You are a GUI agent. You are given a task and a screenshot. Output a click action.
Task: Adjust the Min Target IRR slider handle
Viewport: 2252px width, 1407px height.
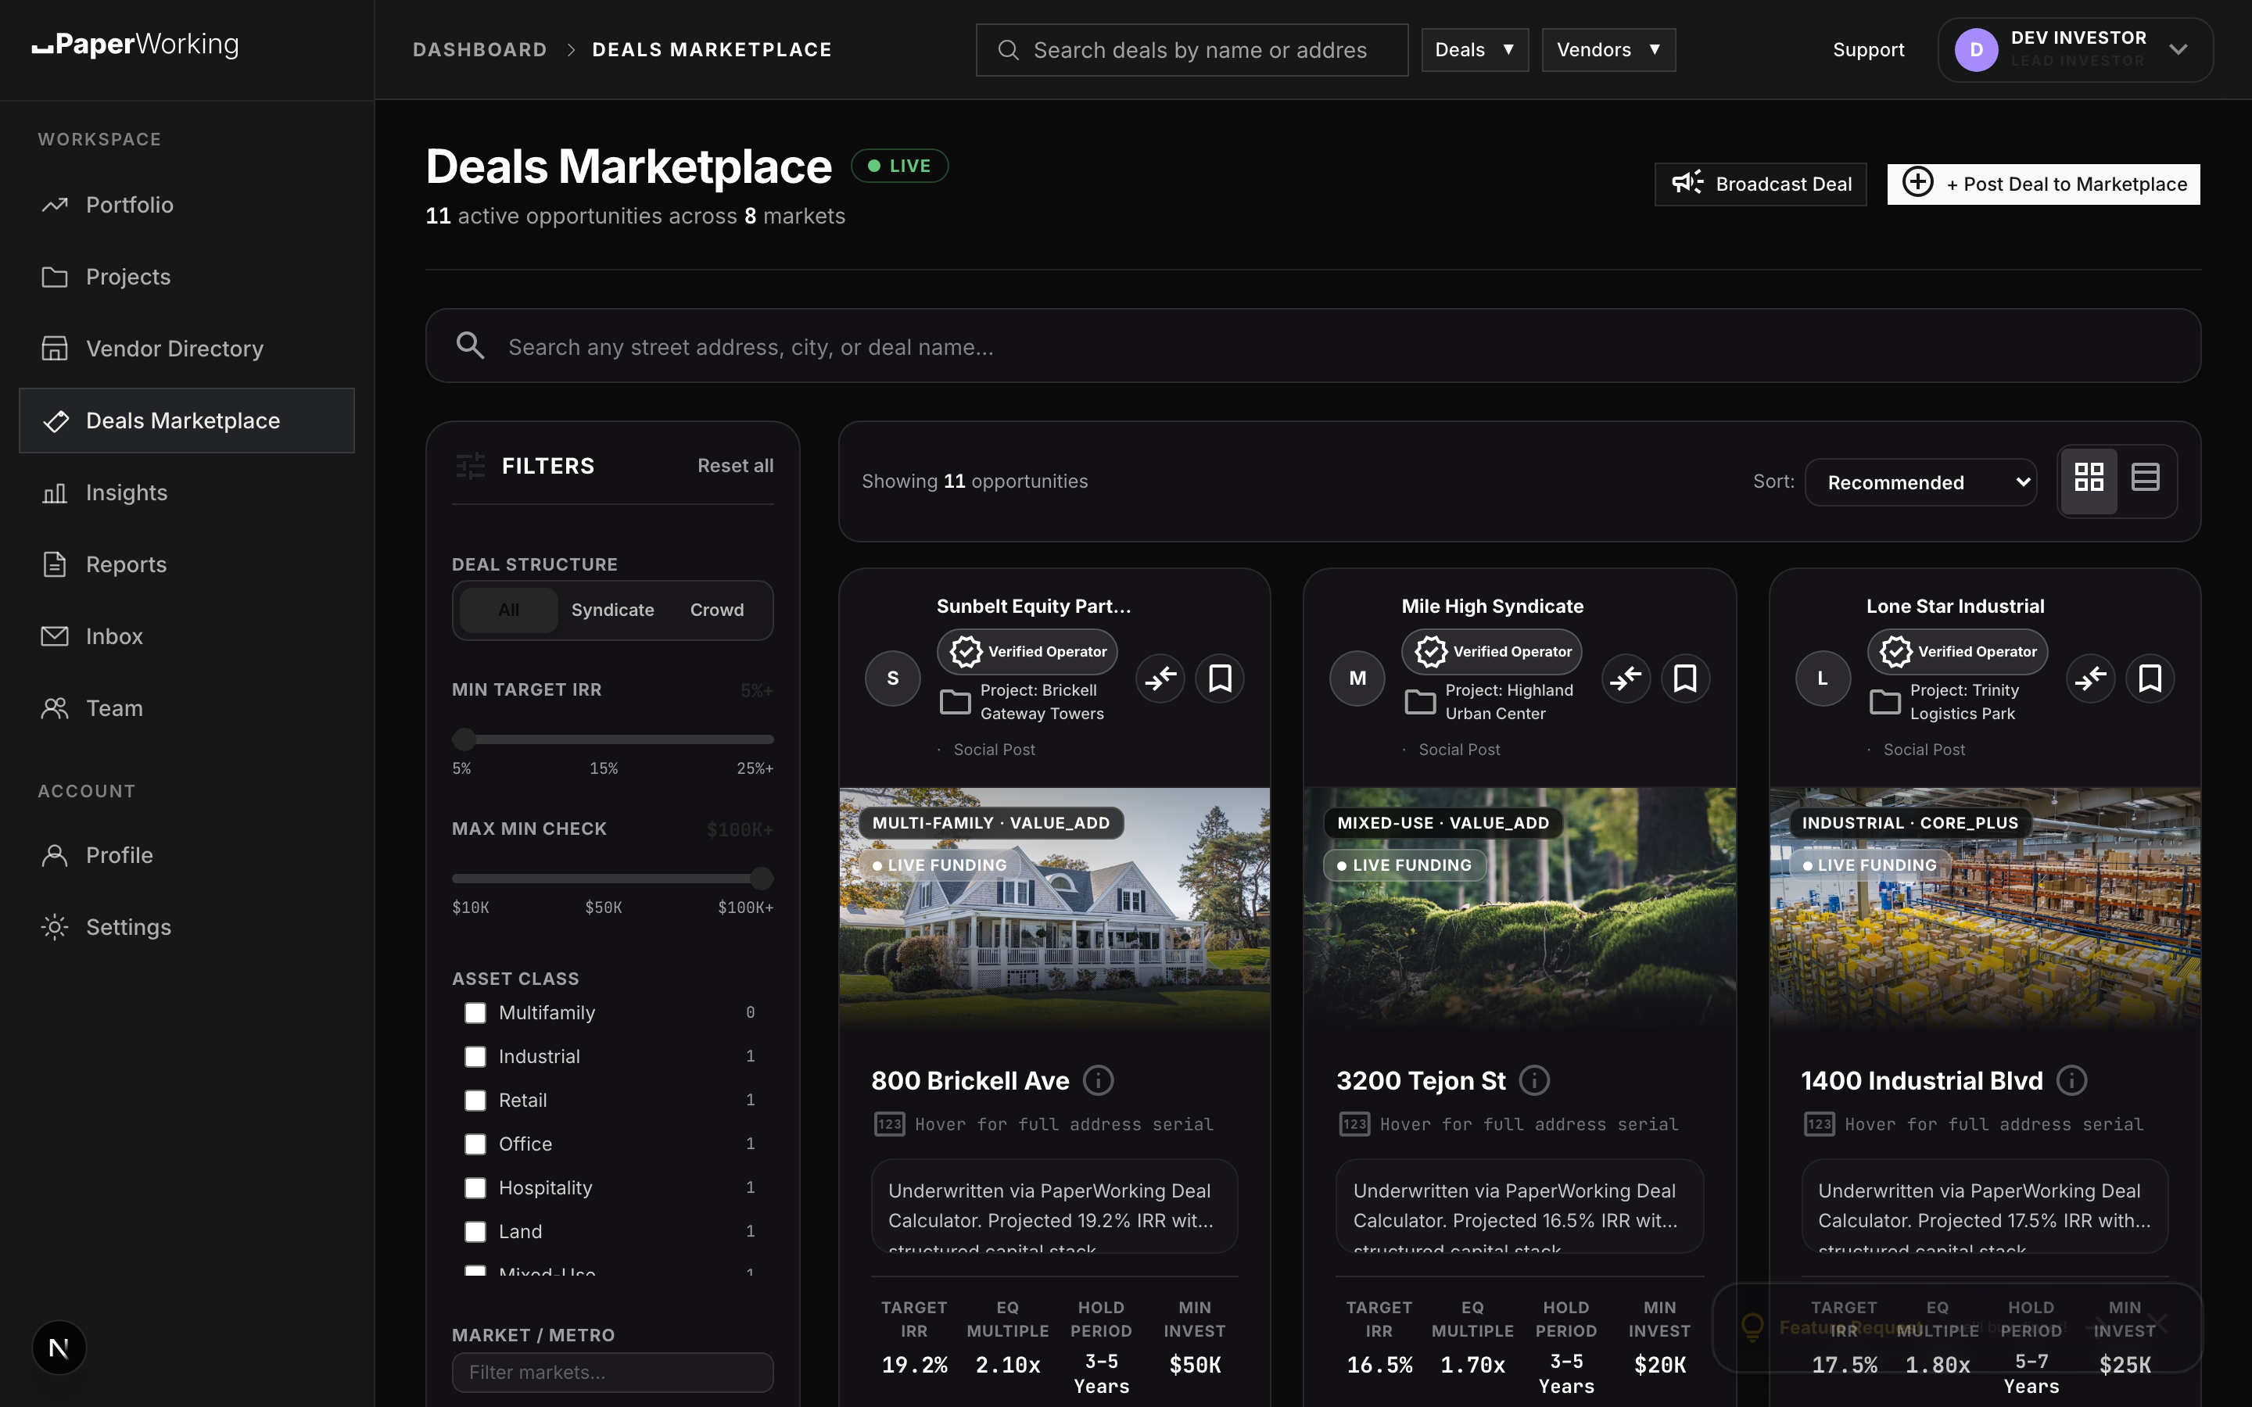click(464, 739)
